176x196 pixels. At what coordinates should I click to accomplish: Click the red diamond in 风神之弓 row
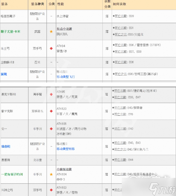(51, 190)
